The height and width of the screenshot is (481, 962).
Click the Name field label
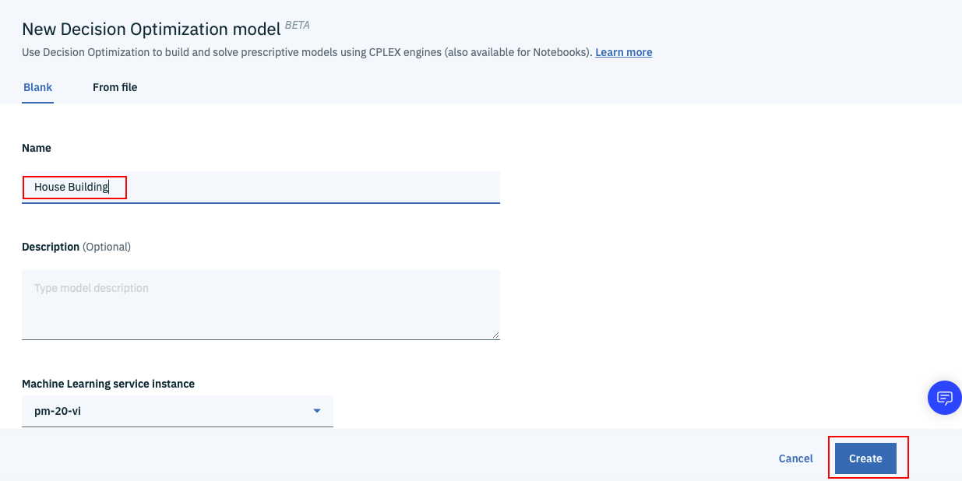pos(37,148)
